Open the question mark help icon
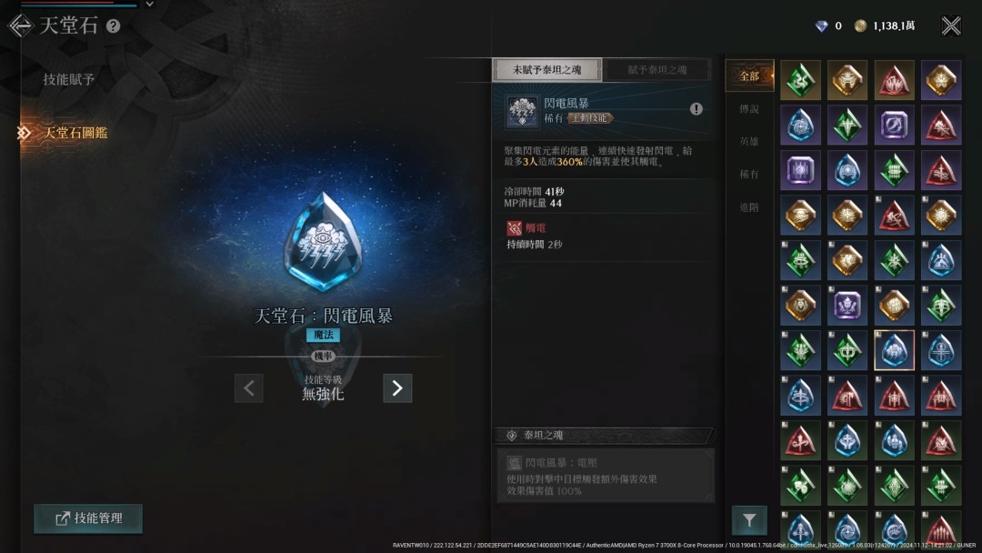The height and width of the screenshot is (553, 982). pyautogui.click(x=113, y=25)
